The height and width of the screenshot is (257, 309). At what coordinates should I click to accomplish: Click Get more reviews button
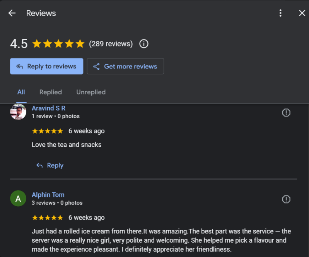pos(125,66)
